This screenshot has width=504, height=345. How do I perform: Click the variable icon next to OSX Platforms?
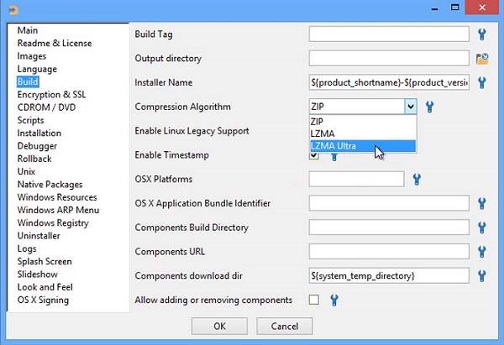click(x=417, y=179)
